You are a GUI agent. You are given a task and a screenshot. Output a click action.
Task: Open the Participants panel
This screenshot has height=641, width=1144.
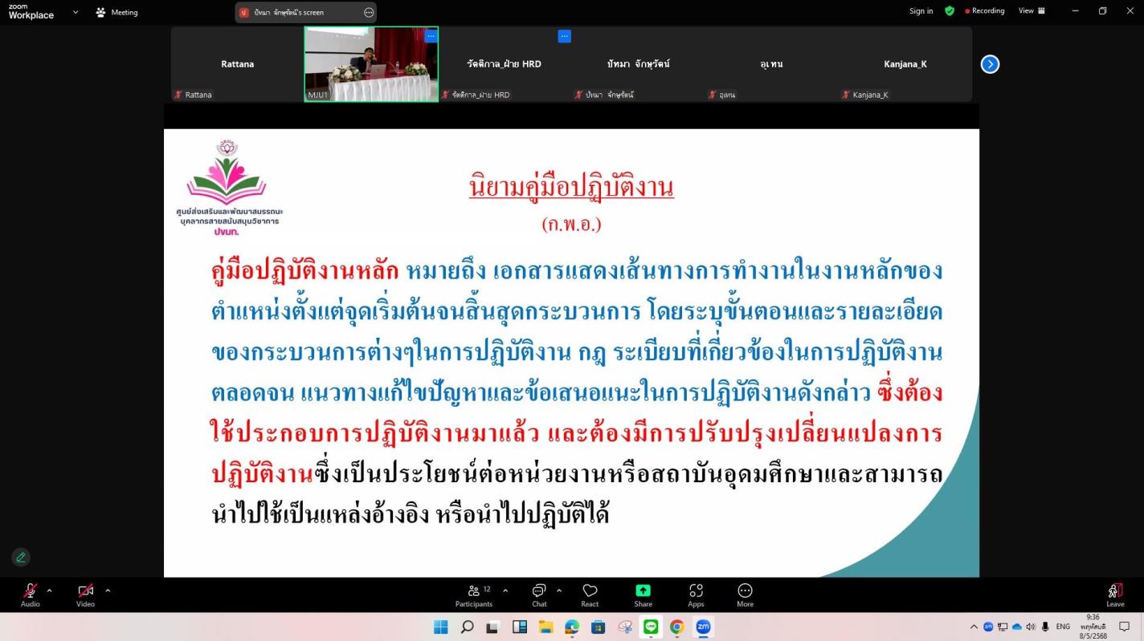(x=474, y=594)
